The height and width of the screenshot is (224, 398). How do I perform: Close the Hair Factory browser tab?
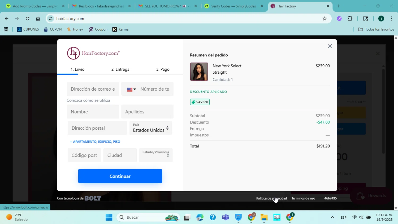(328, 6)
